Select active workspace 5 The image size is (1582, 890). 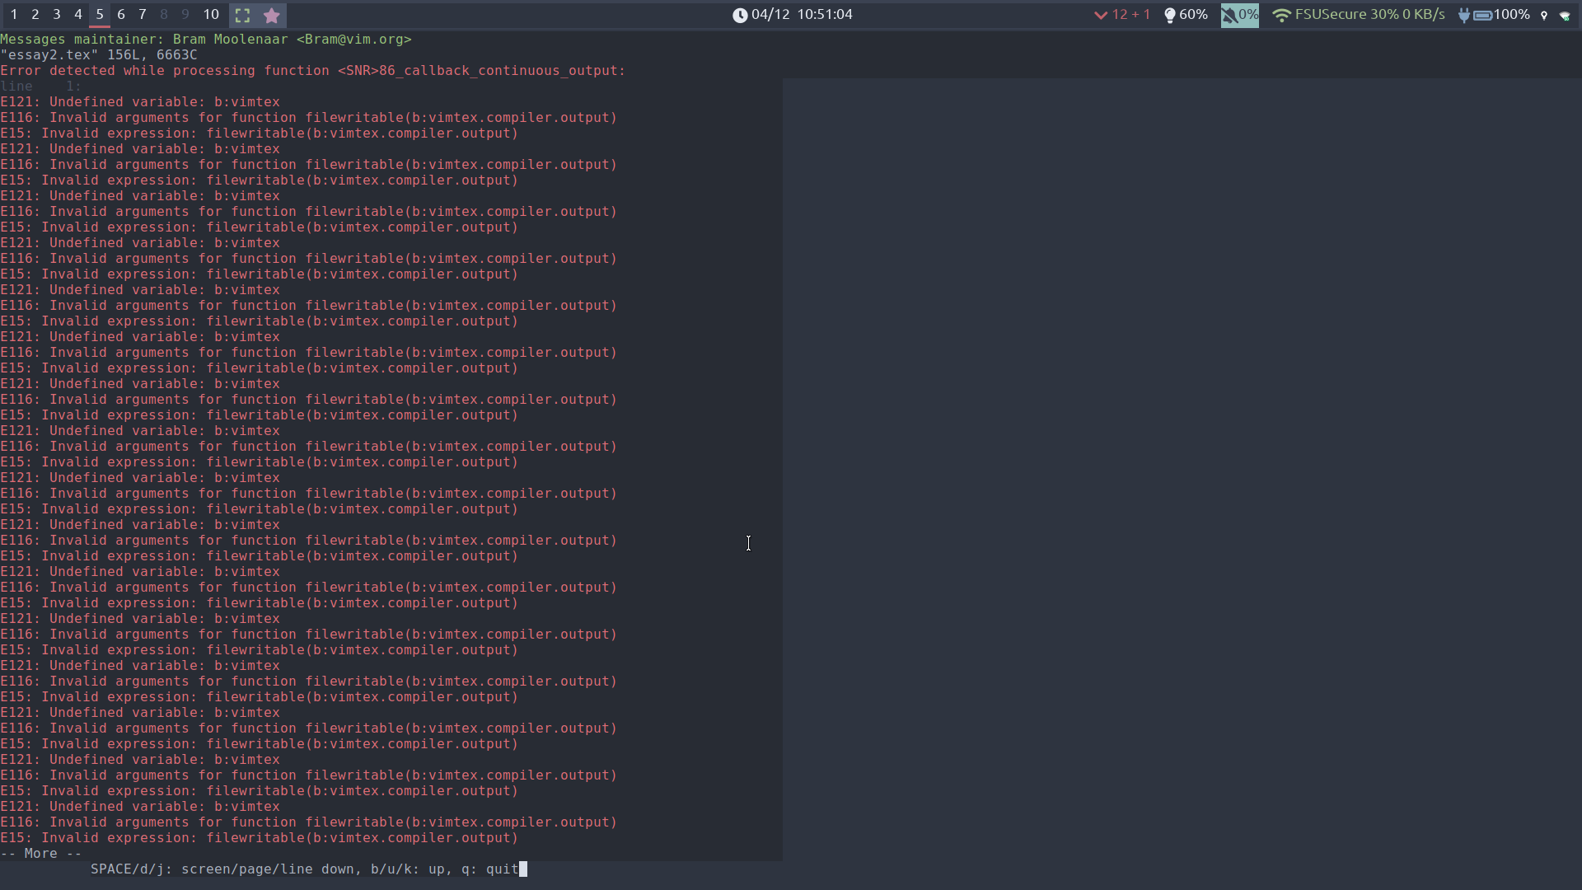[100, 15]
